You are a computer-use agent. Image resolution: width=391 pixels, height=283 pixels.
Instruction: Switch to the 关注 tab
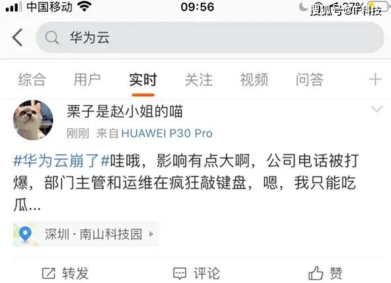(199, 80)
